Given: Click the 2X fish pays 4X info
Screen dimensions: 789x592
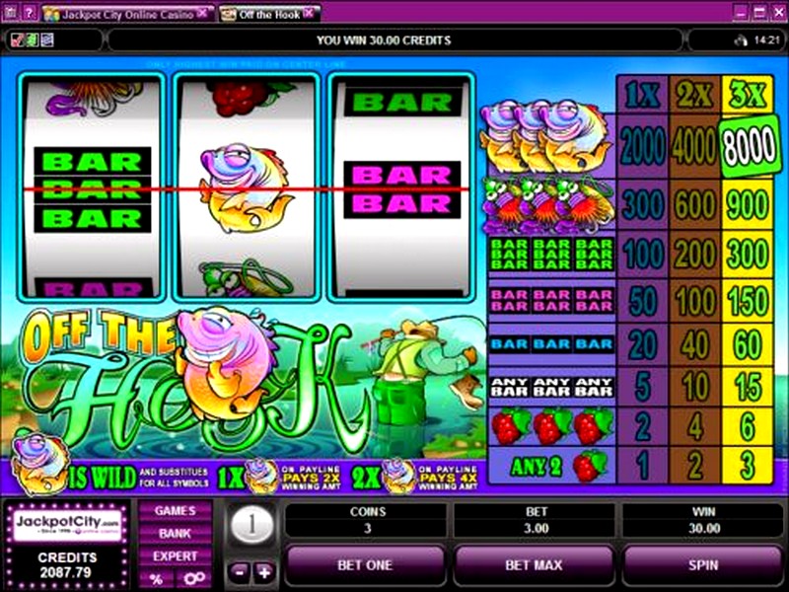Looking at the screenshot, I should [x=415, y=478].
